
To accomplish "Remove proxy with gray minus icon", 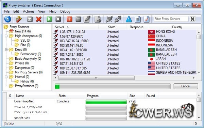I will (x=78, y=19).
